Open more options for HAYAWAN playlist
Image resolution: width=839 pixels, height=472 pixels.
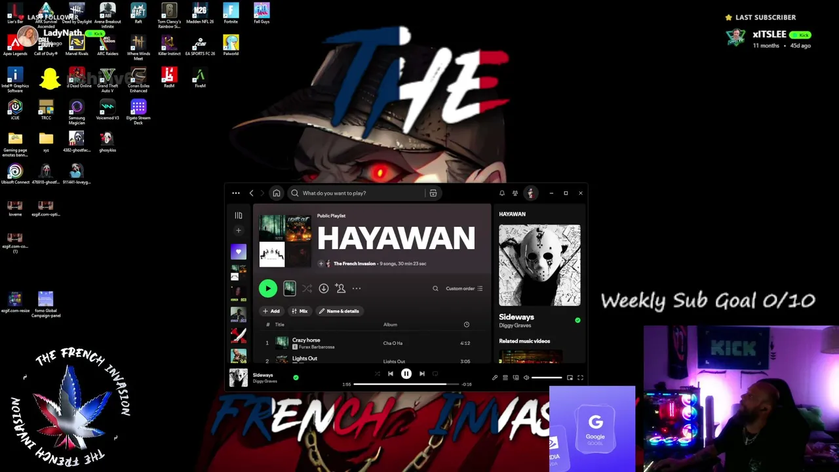click(x=357, y=288)
